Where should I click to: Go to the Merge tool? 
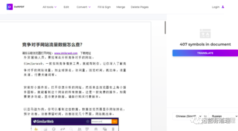[x=121, y=7]
